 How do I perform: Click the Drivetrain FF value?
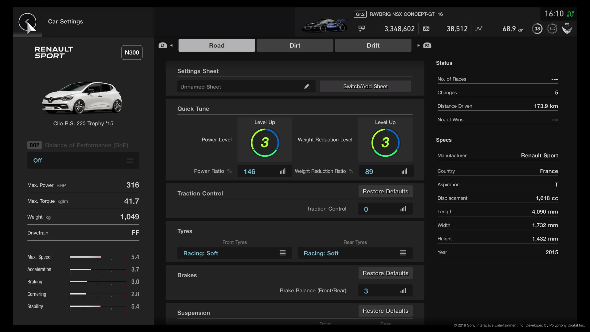coord(135,233)
